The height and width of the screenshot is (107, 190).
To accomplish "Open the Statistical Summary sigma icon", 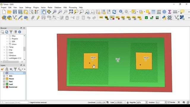I will tap(170, 12).
